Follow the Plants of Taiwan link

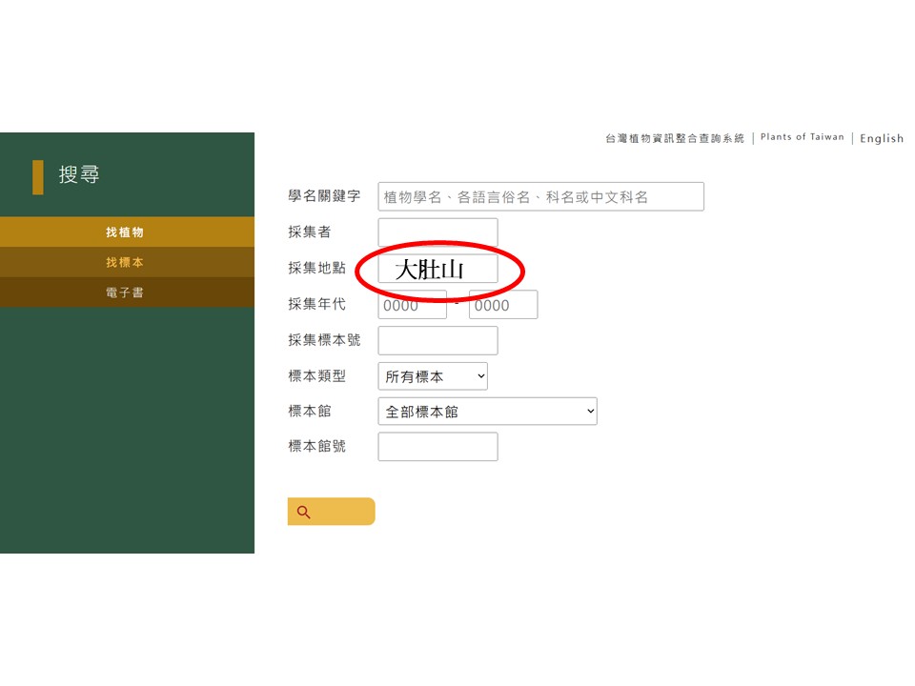point(802,137)
